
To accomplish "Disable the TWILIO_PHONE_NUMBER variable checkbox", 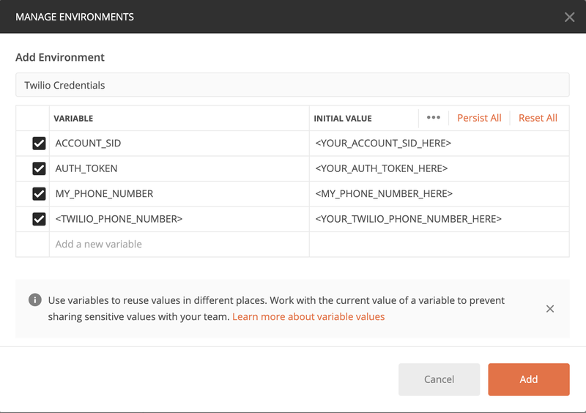I will coord(39,219).
